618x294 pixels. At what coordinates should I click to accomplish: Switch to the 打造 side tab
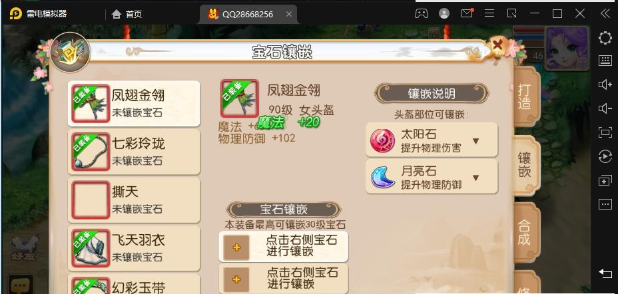[x=524, y=96]
